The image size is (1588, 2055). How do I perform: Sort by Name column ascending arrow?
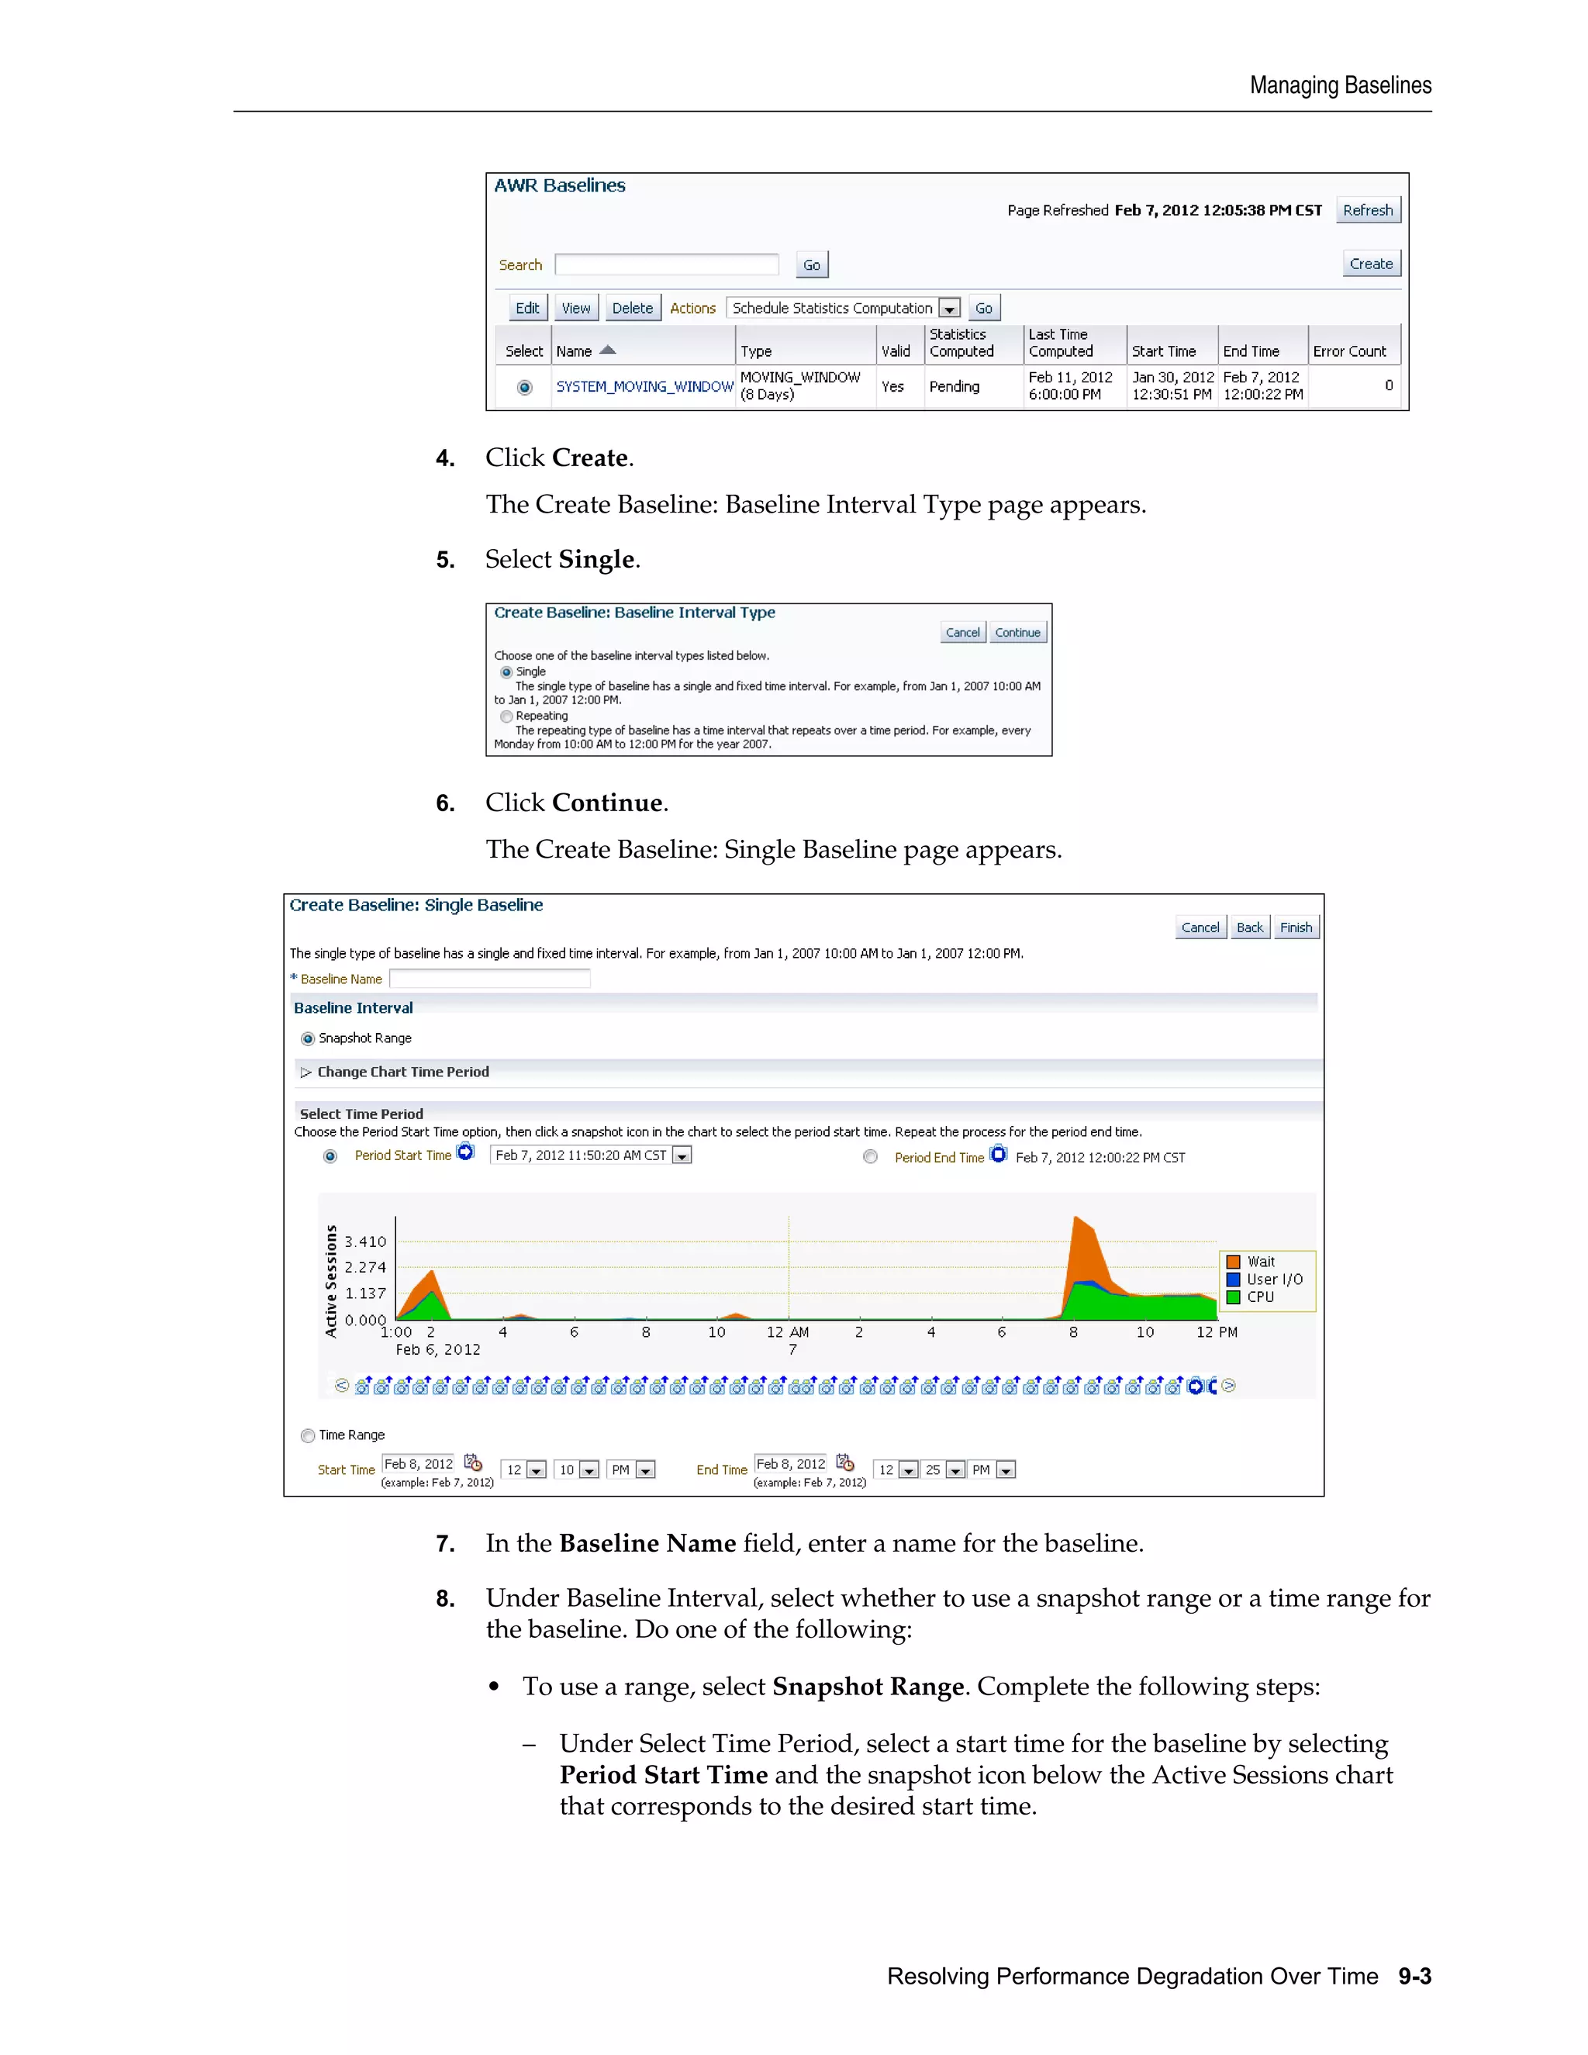608,350
